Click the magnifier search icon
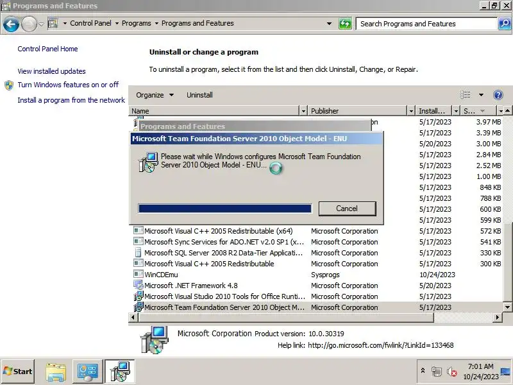513x385 pixels. 505,24
